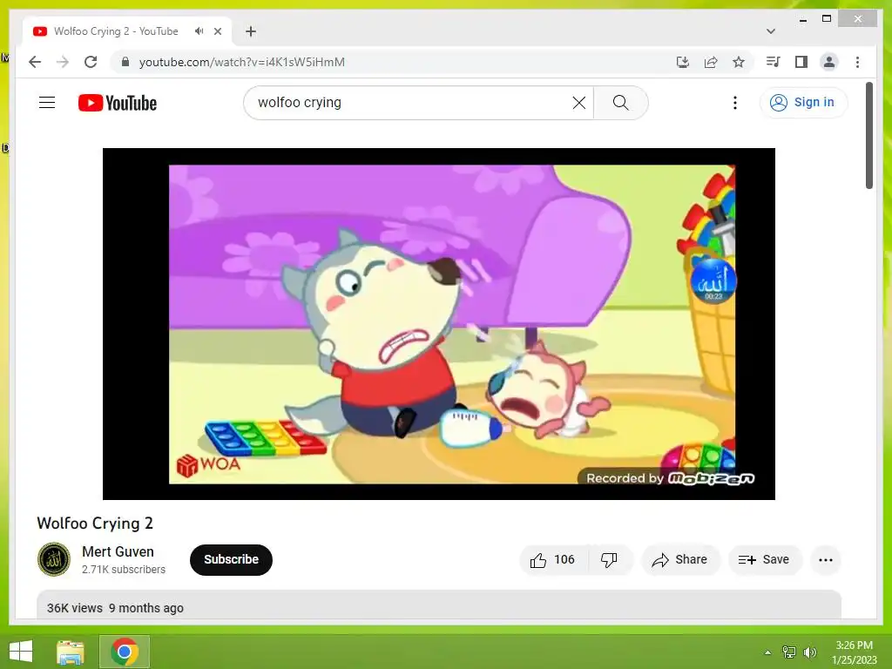Open a new tab
The image size is (892, 669).
[251, 31]
